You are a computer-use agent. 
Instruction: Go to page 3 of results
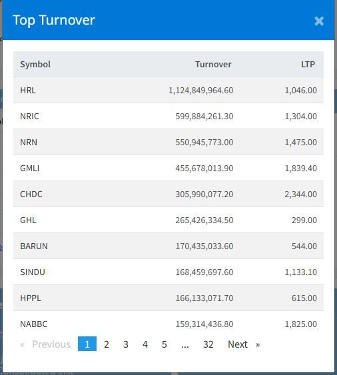pyautogui.click(x=126, y=344)
